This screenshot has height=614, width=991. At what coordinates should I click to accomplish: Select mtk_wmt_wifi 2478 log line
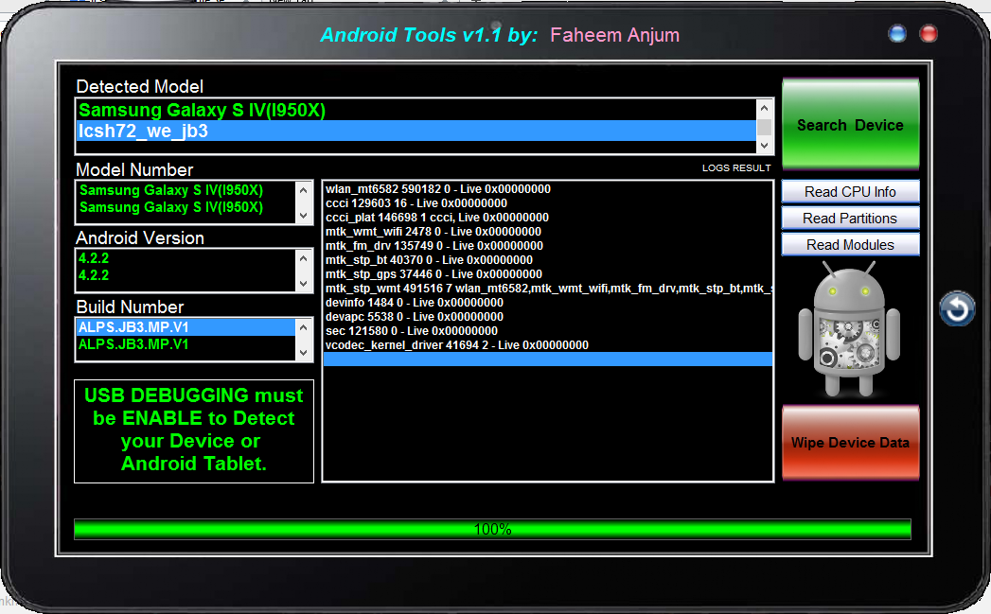547,231
